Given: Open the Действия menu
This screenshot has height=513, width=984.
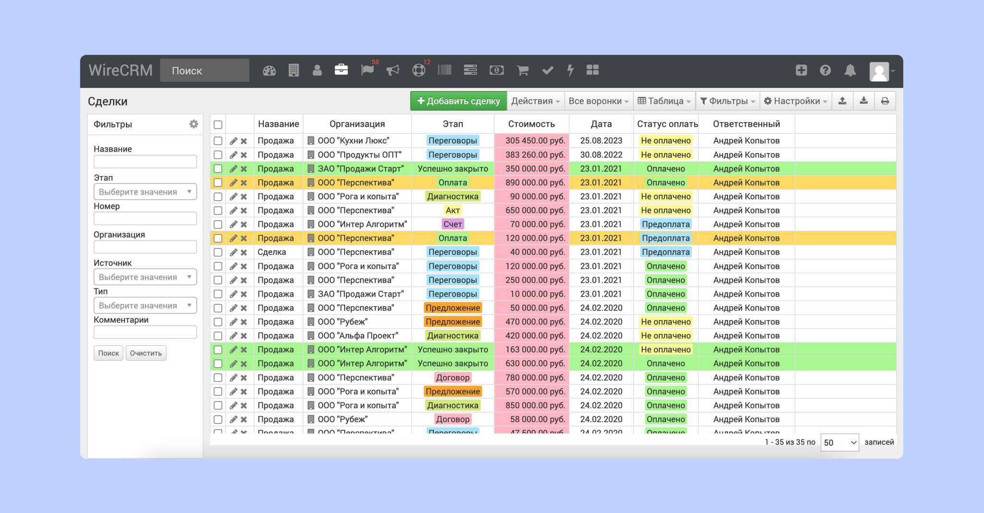Looking at the screenshot, I should point(535,101).
